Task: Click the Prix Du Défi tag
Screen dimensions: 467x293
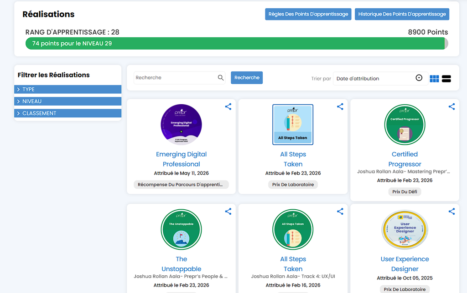Action: tap(405, 192)
